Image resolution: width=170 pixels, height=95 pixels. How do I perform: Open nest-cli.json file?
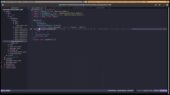coord(15,47)
